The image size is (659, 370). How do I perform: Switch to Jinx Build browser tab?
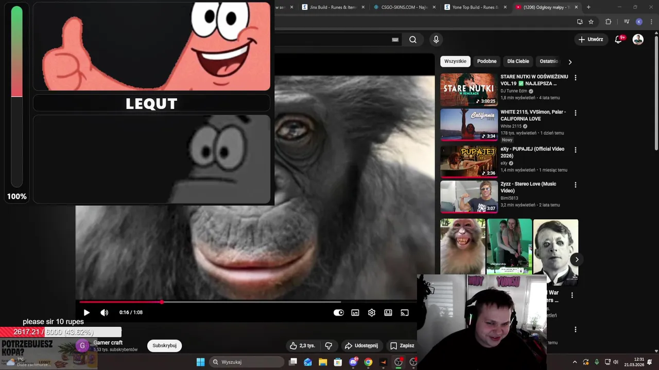[x=332, y=7]
